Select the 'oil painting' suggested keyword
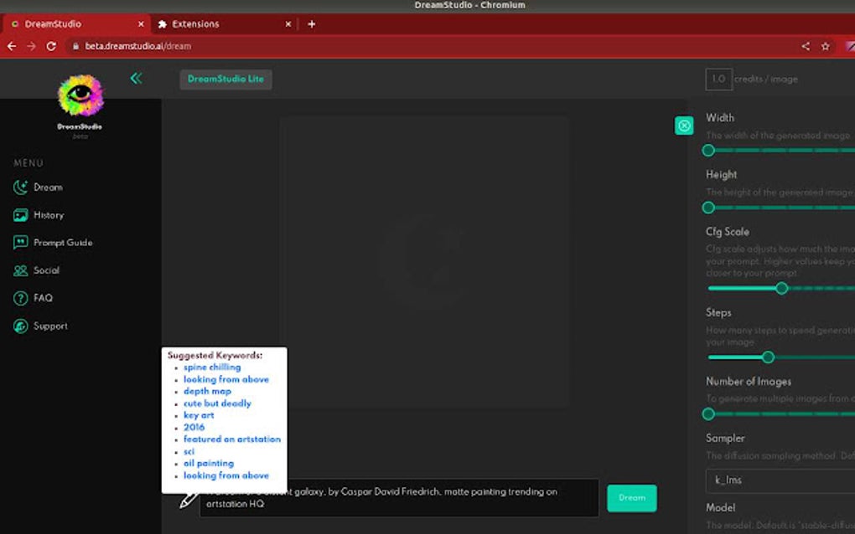The height and width of the screenshot is (534, 855). coord(208,463)
